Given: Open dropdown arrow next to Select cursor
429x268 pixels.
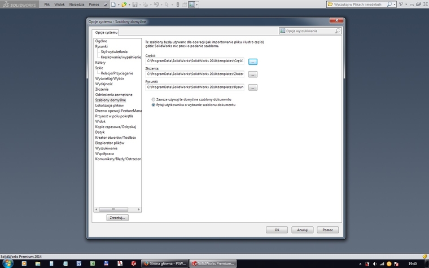Looking at the screenshot, I should 172,5.
